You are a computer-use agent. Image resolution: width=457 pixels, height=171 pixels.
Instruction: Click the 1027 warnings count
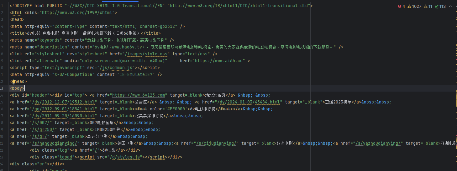[x=417, y=6]
